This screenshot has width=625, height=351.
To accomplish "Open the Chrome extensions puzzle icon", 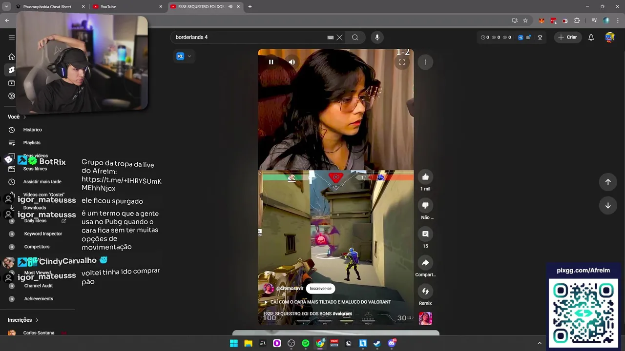I will [x=577, y=20].
